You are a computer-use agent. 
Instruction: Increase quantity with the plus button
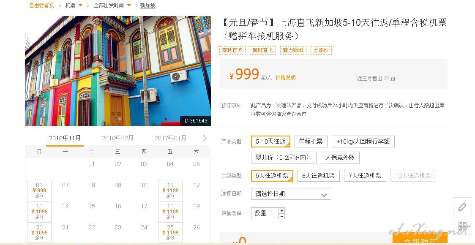coord(282,210)
